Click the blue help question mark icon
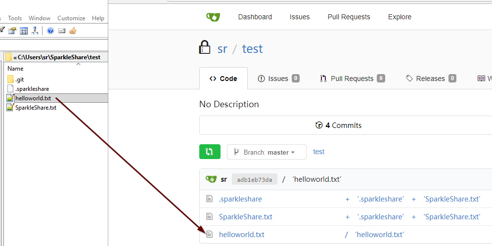 50,31
